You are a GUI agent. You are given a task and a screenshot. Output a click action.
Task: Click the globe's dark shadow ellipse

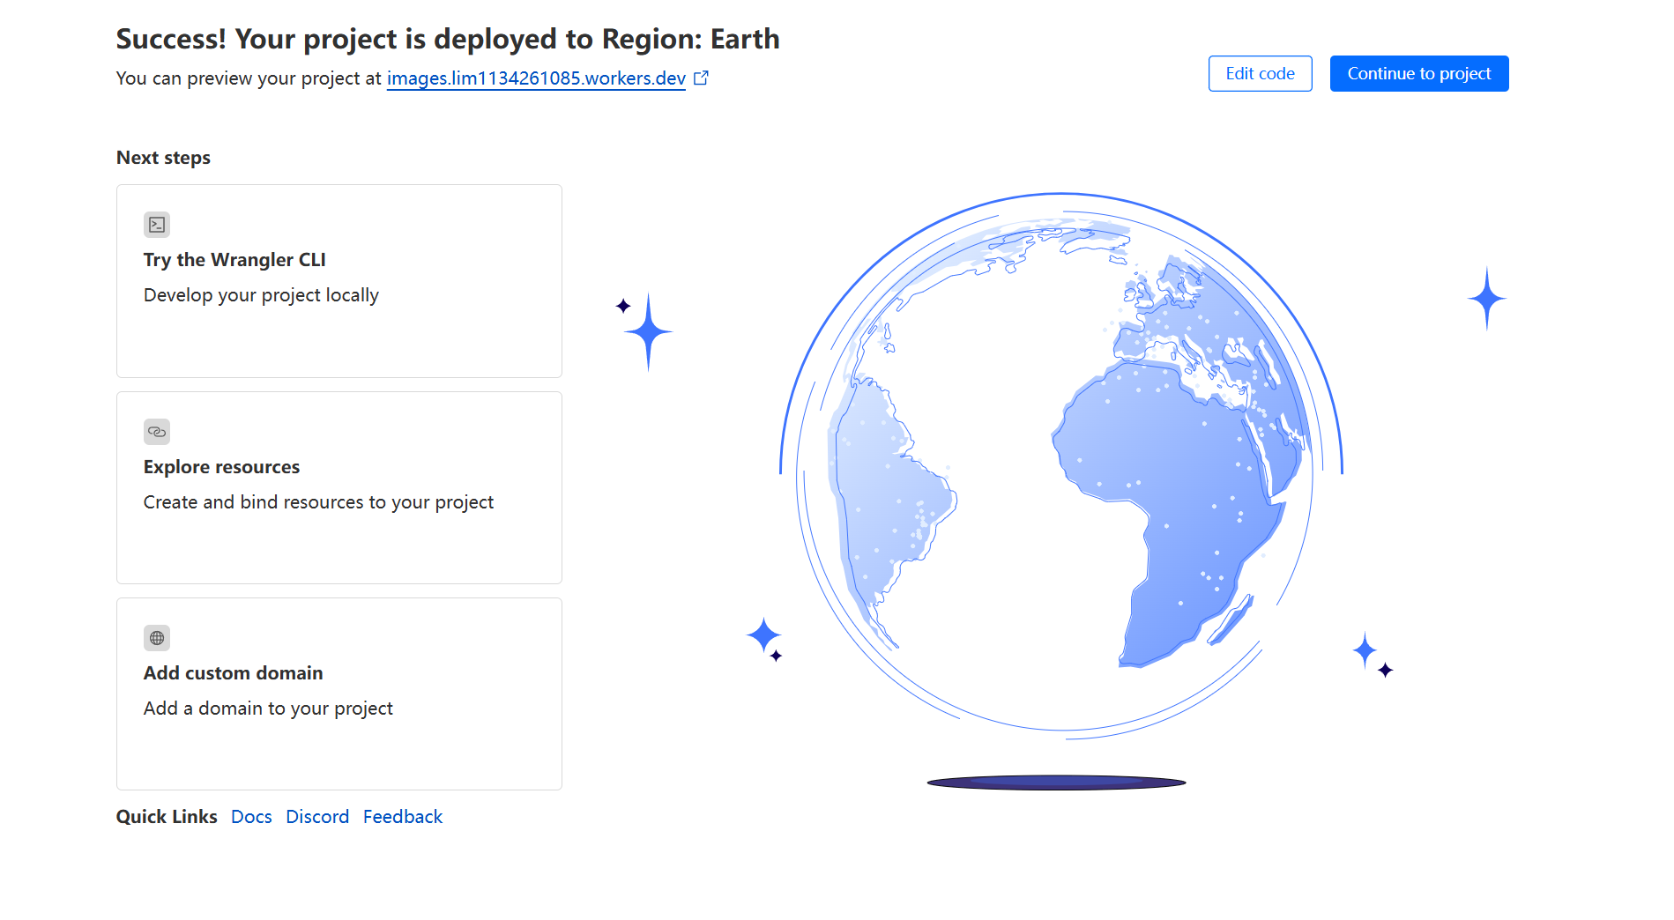tap(1056, 782)
